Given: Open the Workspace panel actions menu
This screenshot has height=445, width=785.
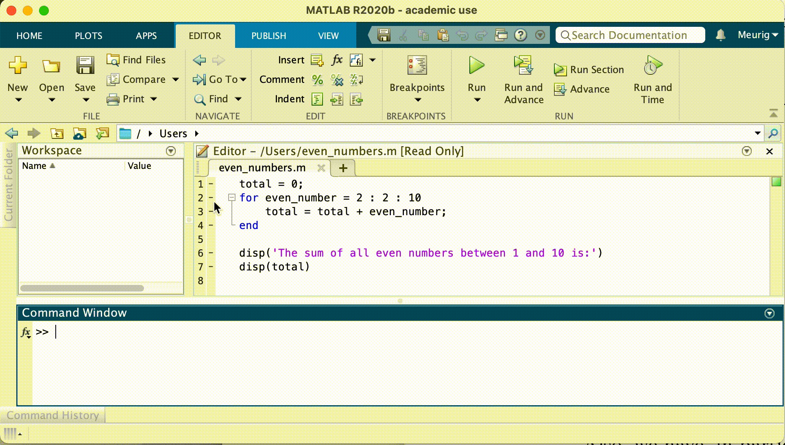Looking at the screenshot, I should coord(171,151).
